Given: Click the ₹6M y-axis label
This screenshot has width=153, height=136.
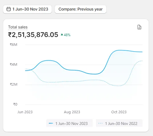Looking at the screenshot, I should coord(13,45).
